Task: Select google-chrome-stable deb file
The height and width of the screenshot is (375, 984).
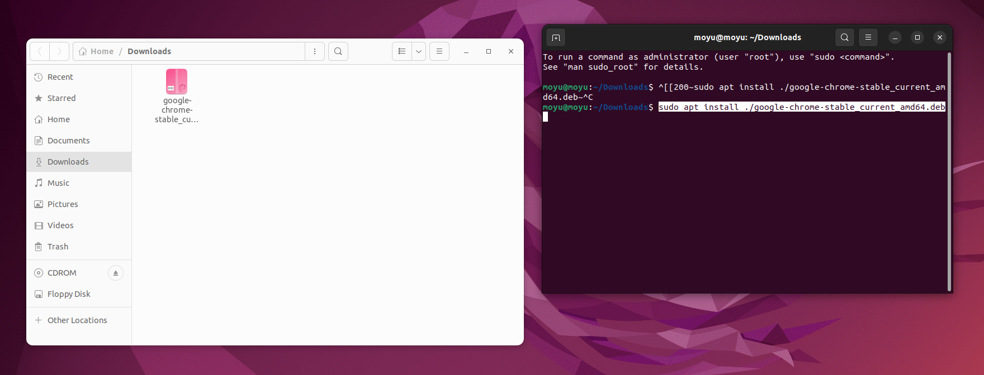Action: tap(177, 96)
